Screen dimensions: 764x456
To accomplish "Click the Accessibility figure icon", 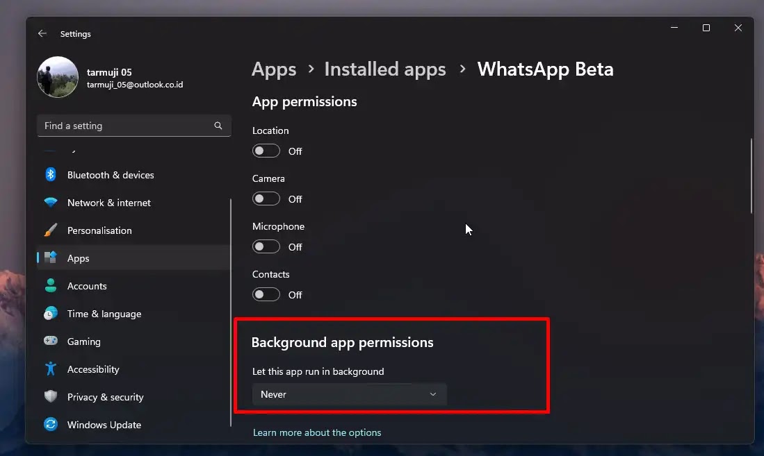I will tap(51, 369).
